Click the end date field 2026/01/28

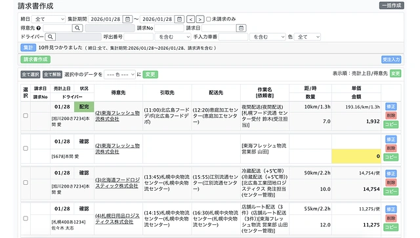pyautogui.click(x=157, y=19)
